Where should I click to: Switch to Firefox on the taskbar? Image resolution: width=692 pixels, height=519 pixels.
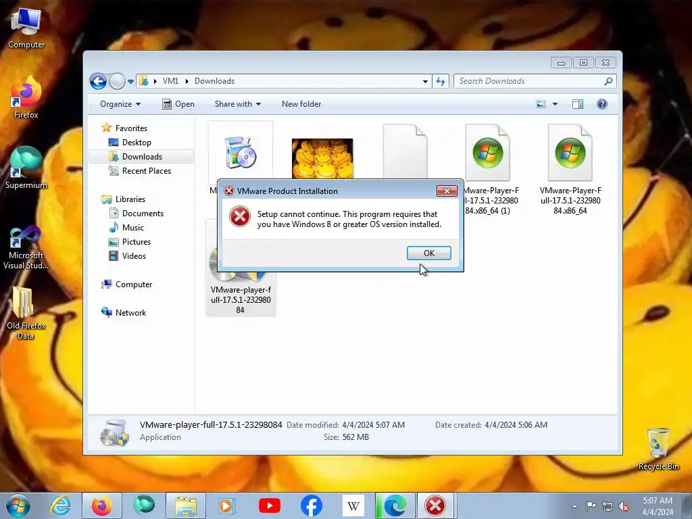(101, 505)
